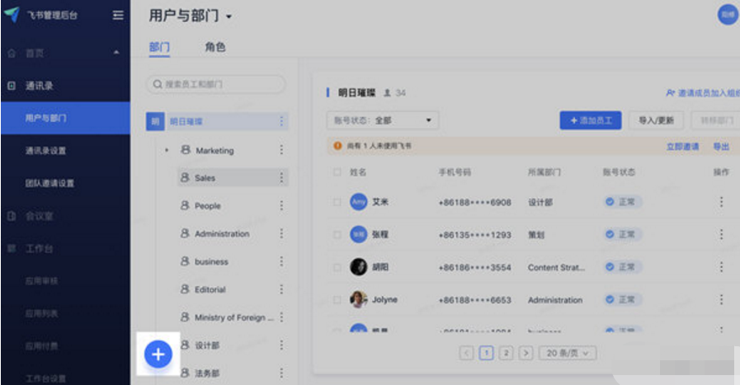Click the Feishu paper-plane logo
This screenshot has width=740, height=385.
(12, 14)
